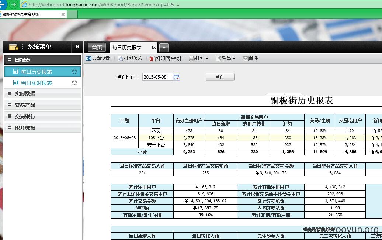Open the calendar date picker icon
Viewport: 382px width, 240px height.
(x=176, y=77)
